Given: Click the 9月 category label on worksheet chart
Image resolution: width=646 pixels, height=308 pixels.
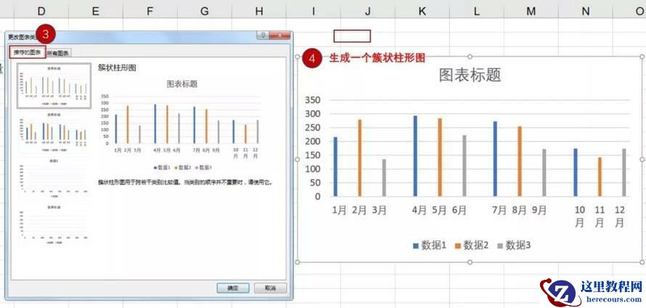Looking at the screenshot, I should (539, 210).
